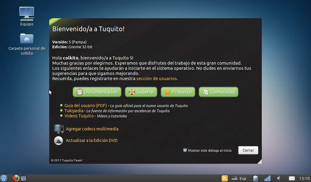The height and width of the screenshot is (182, 311).
Task: Click the Proyecto star icon
Action: [x=168, y=92]
